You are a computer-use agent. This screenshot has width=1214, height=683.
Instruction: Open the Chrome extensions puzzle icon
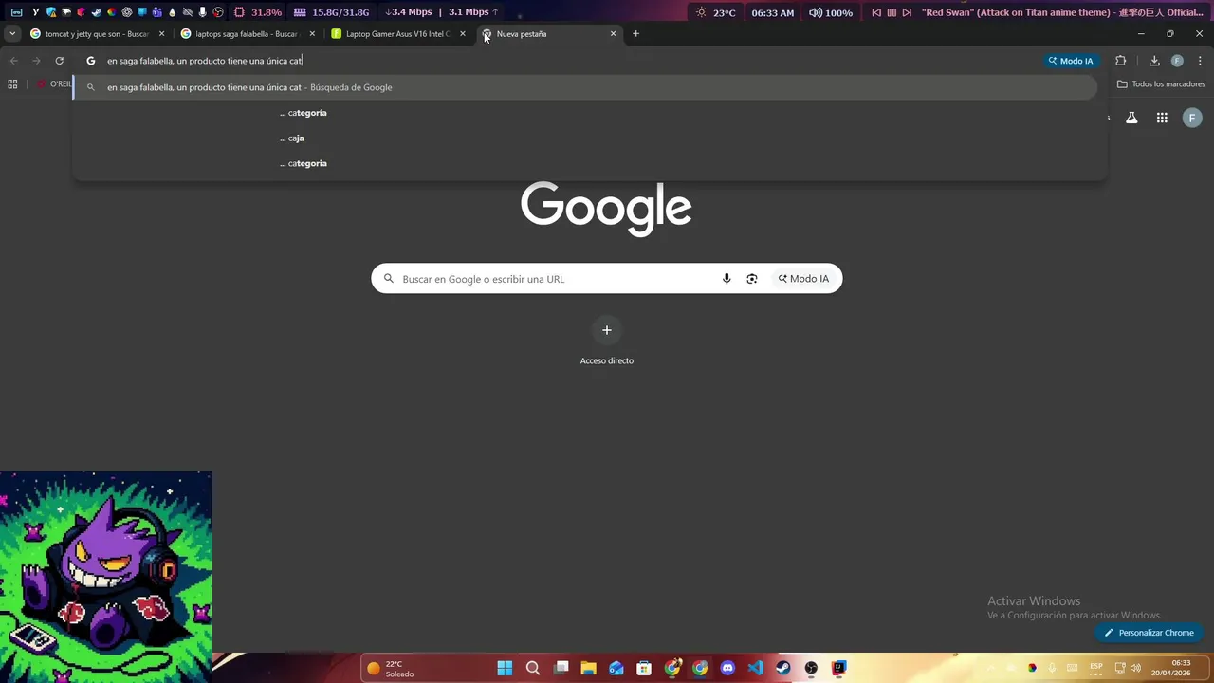(1120, 61)
